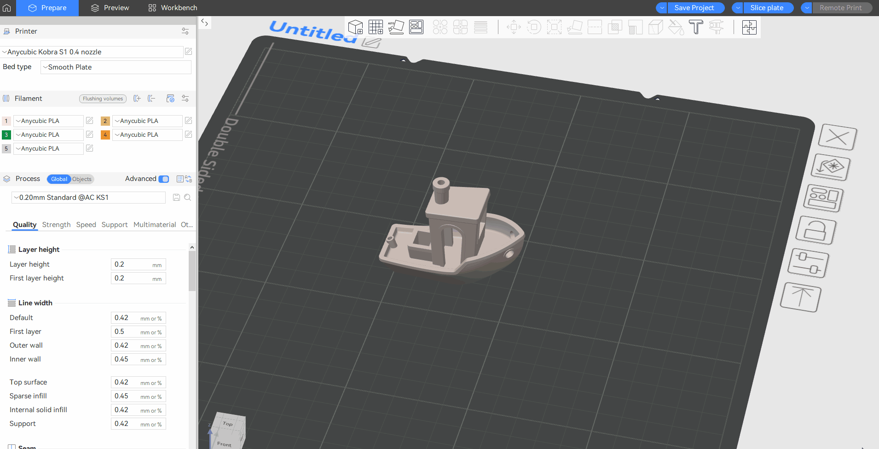Select the Rotate tool icon
Image resolution: width=879 pixels, height=449 pixels.
[x=534, y=27]
